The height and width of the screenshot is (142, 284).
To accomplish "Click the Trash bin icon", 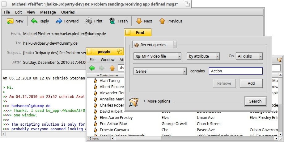I will tap(112, 21).
